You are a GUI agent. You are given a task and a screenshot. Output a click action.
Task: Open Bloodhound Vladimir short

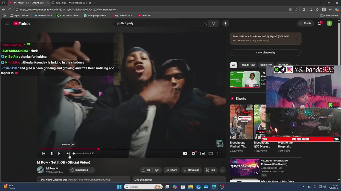[x=242, y=122]
